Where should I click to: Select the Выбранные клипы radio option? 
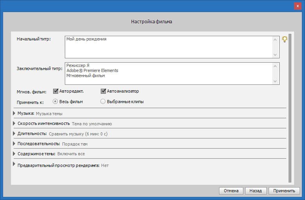103,102
